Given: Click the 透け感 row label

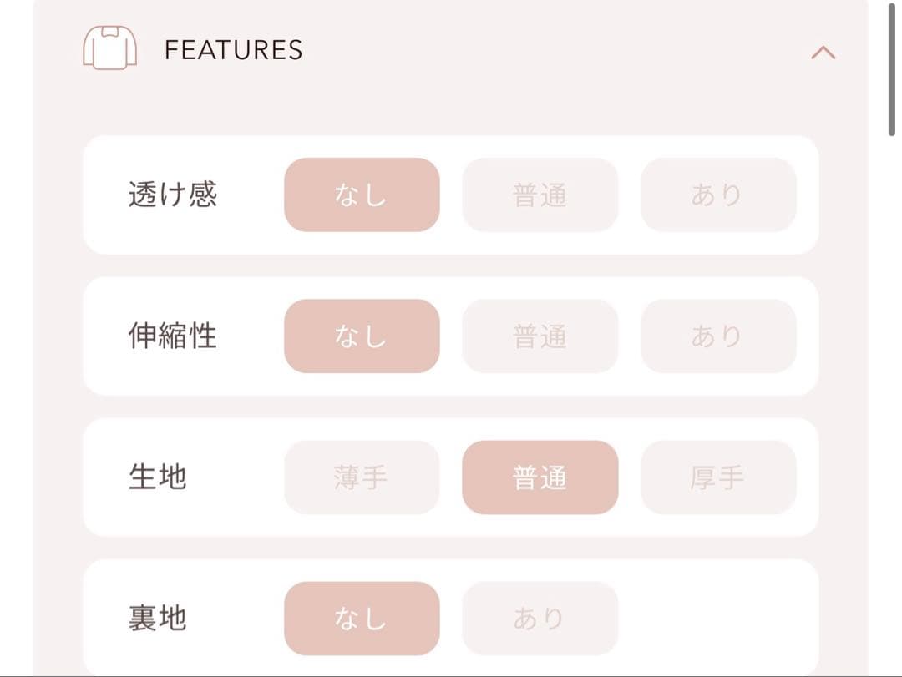Looking at the screenshot, I should 172,195.
